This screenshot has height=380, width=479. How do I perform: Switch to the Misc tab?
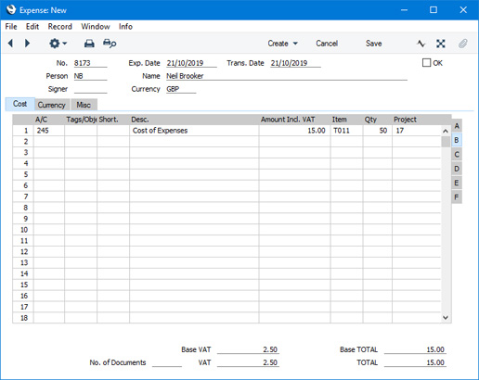pyautogui.click(x=84, y=105)
